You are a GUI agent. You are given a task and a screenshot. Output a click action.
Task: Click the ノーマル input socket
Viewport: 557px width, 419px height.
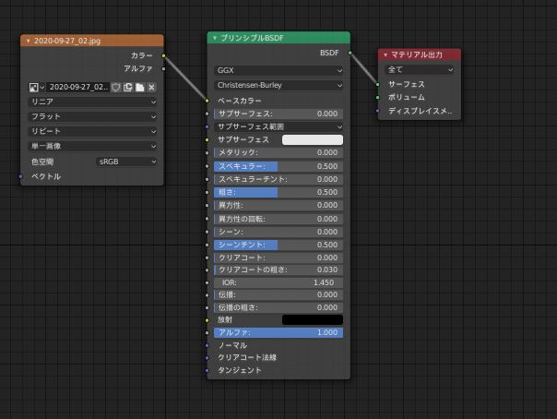(207, 345)
